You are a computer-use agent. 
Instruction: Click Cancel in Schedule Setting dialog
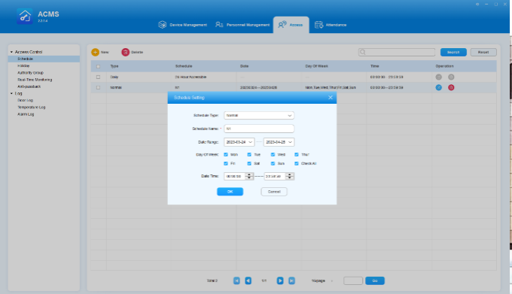[x=274, y=192]
